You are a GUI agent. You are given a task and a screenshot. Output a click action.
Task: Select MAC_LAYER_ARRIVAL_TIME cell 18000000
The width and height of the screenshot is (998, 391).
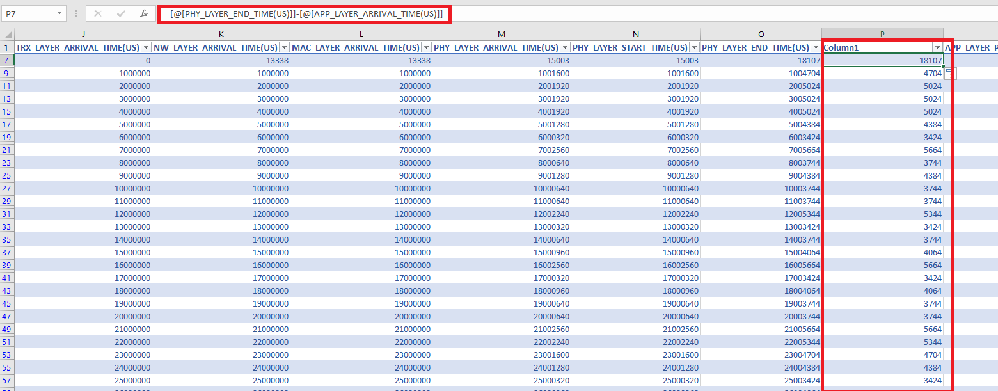pos(361,291)
